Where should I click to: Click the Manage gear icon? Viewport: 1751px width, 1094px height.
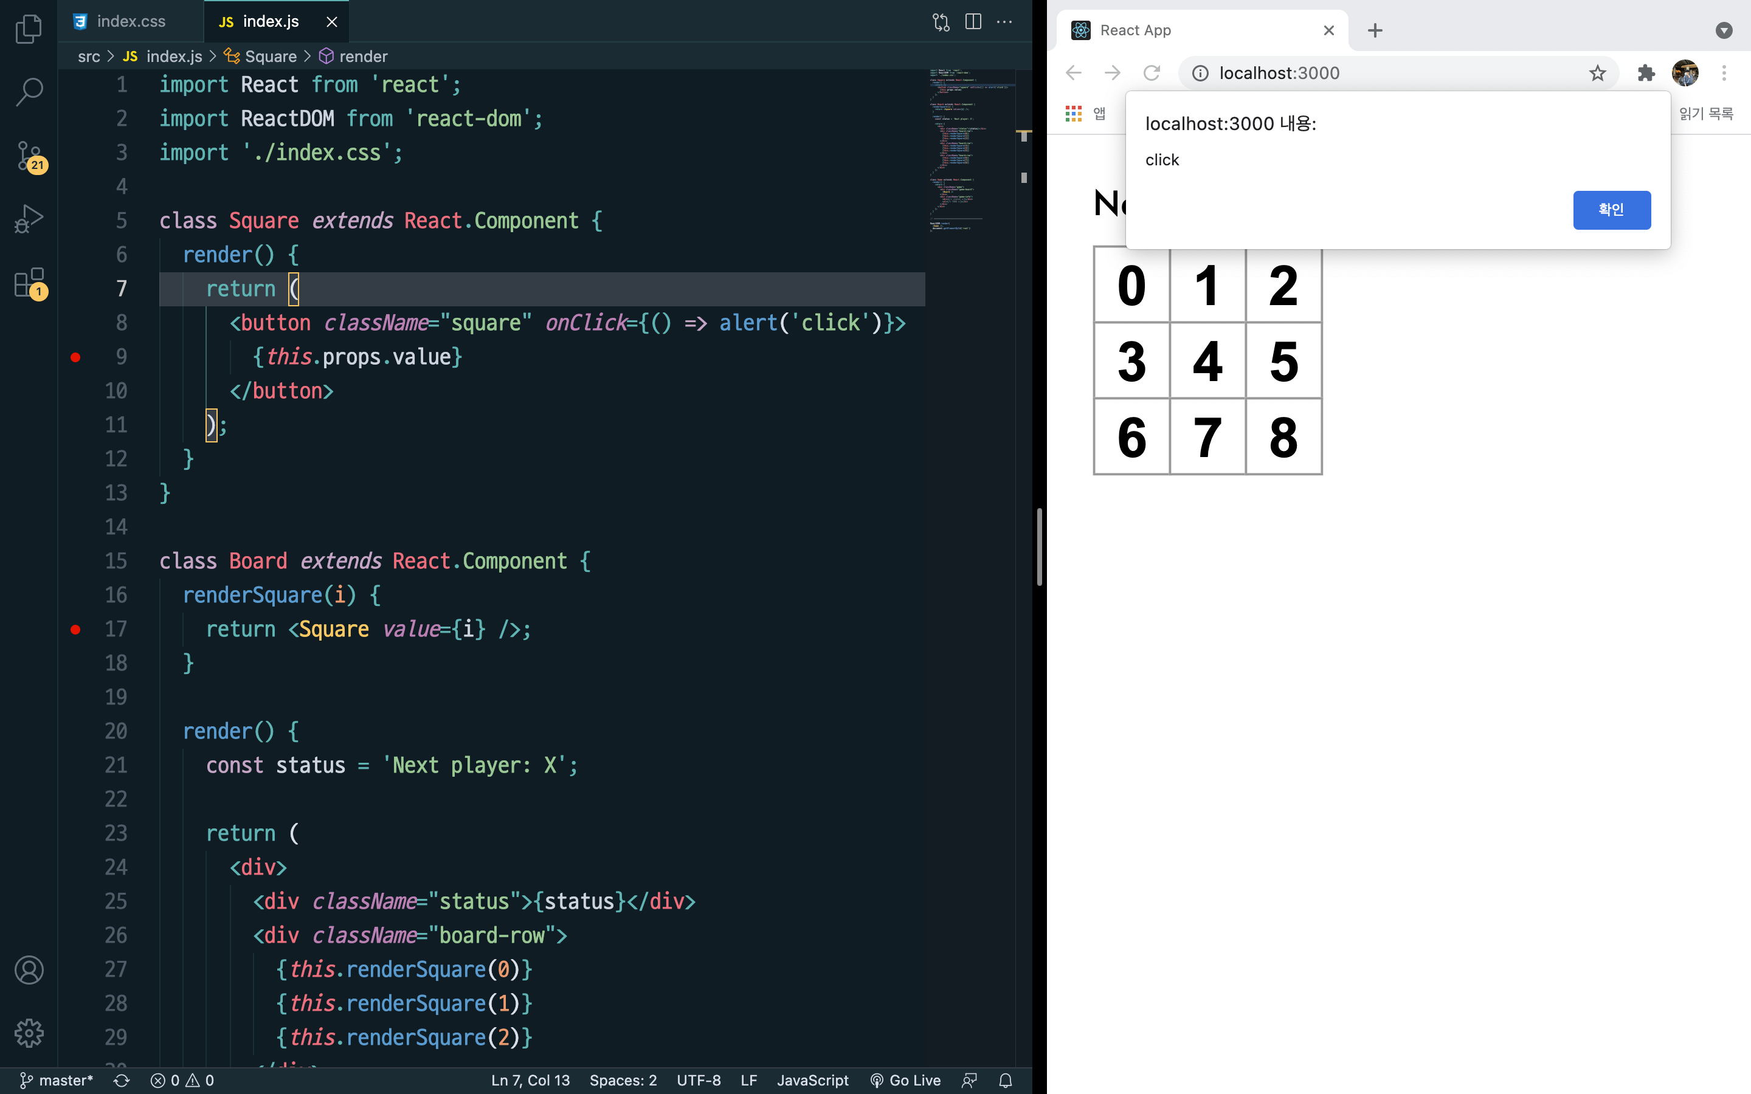point(29,1033)
